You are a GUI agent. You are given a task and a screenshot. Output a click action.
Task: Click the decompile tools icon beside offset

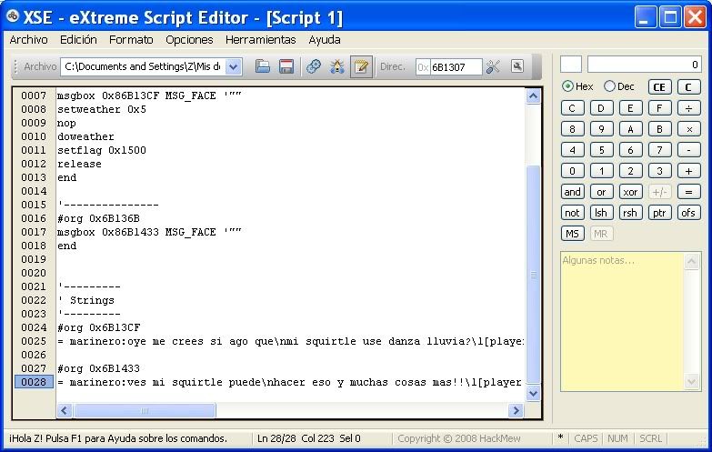point(493,66)
